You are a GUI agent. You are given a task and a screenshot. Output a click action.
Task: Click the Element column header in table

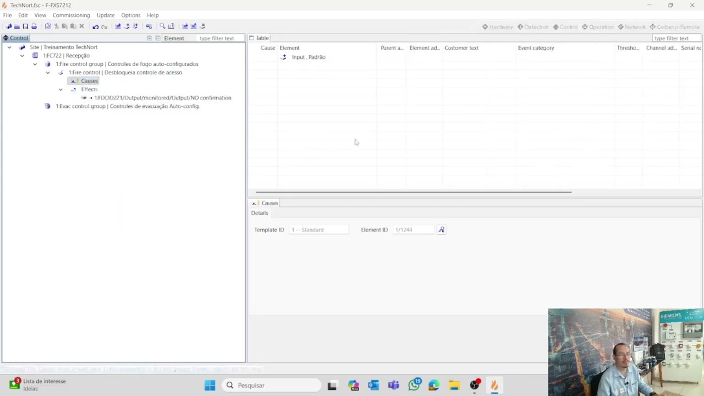point(327,48)
